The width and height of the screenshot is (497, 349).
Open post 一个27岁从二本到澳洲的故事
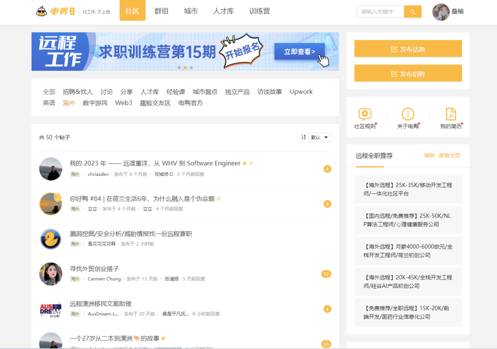point(115,338)
